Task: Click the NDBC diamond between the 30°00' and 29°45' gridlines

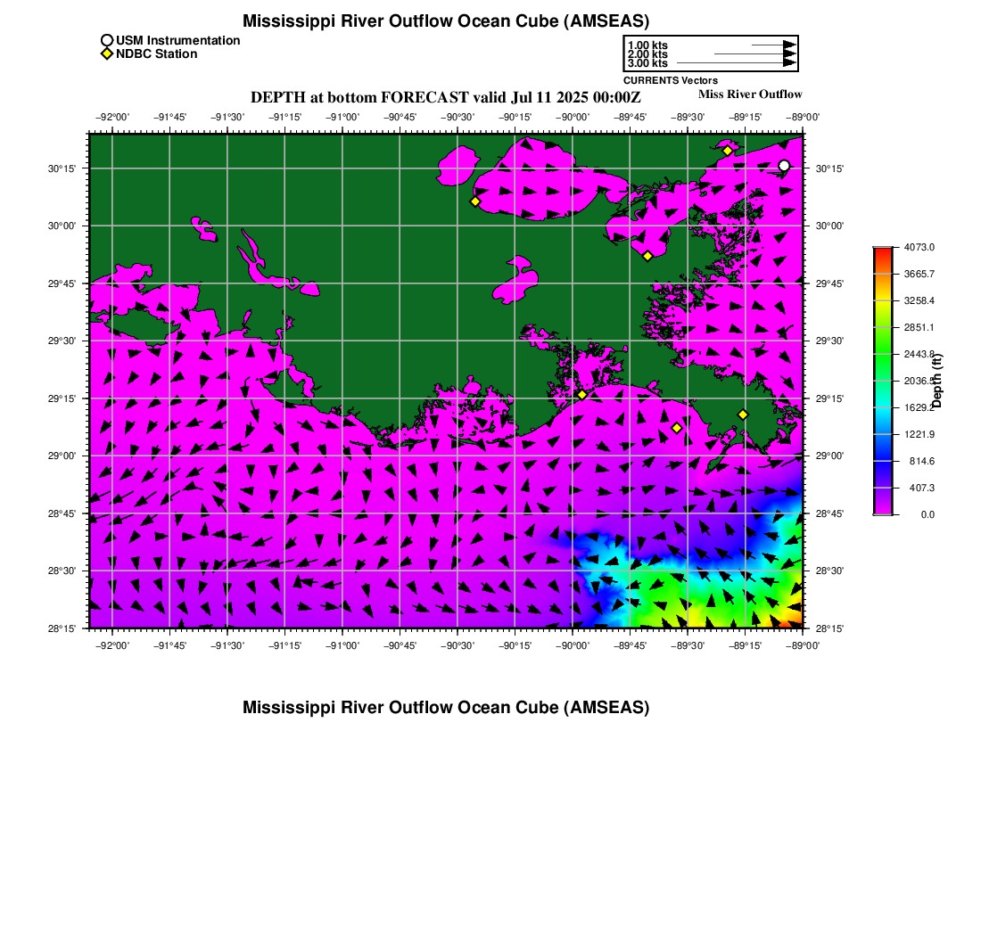Action: [x=647, y=256]
